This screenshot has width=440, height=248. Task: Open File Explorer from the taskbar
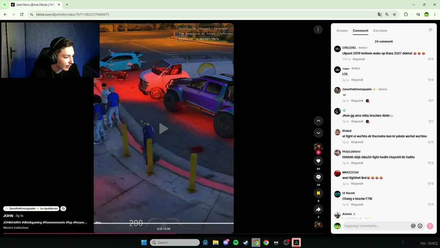point(216,242)
